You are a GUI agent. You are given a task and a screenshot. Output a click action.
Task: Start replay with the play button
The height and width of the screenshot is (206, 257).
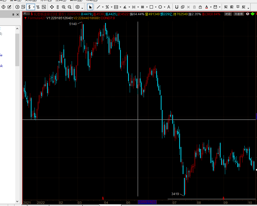[17, 7]
